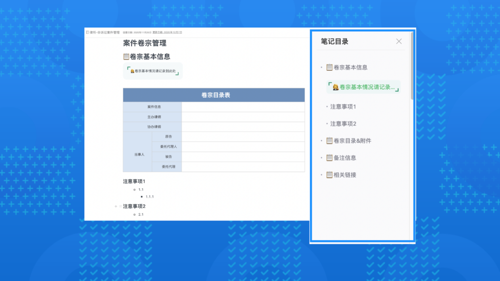Click the table header 卷宗目录表

coord(214,95)
